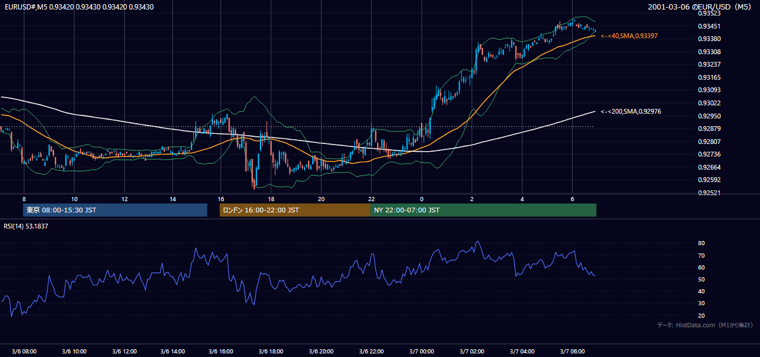Screen dimensions: 760x357
Task: Click the 3/6 12:00 time axis label
Action: pyautogui.click(x=124, y=352)
